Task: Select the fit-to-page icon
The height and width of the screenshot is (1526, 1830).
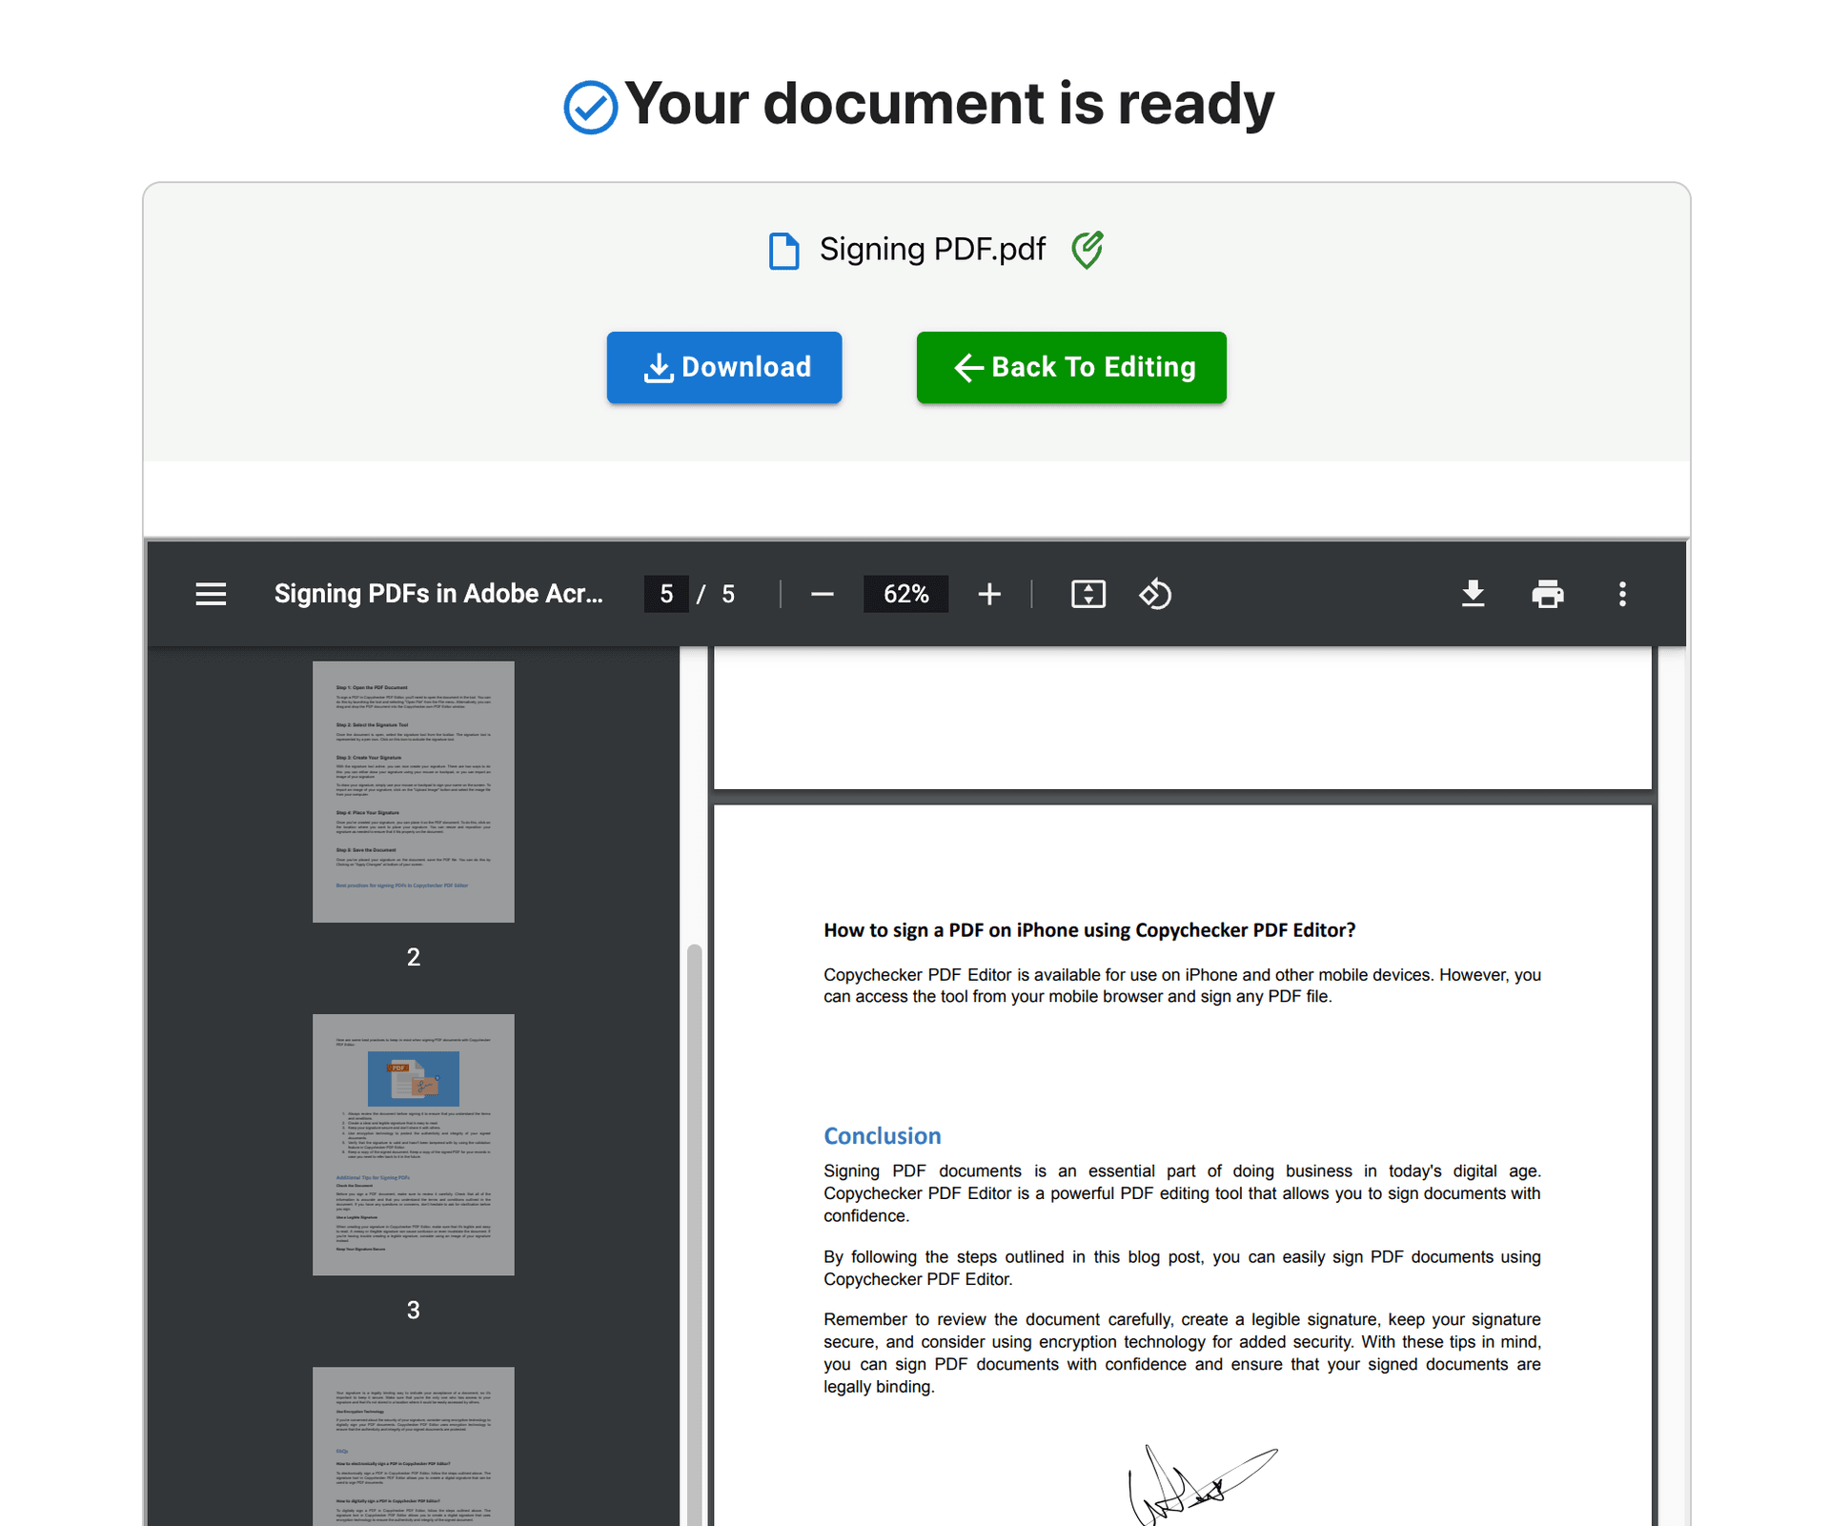Action: click(1088, 594)
